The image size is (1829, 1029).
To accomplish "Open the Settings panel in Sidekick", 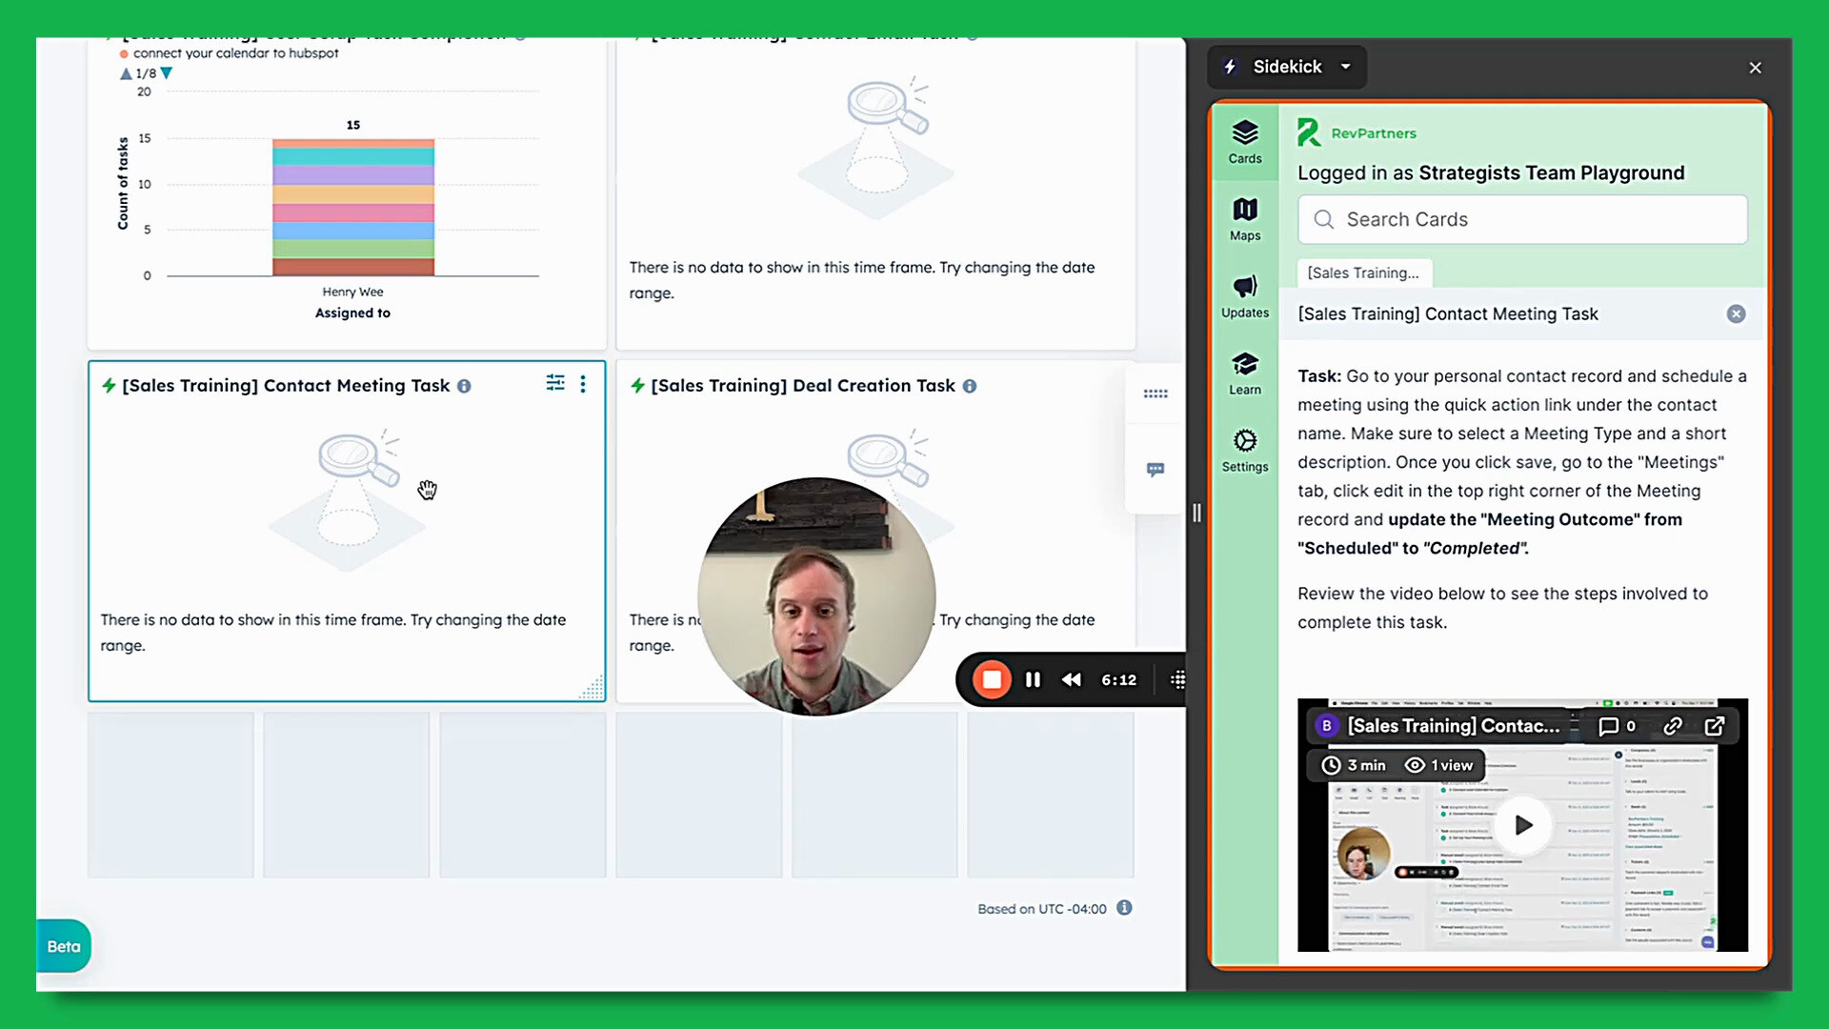I will point(1245,449).
